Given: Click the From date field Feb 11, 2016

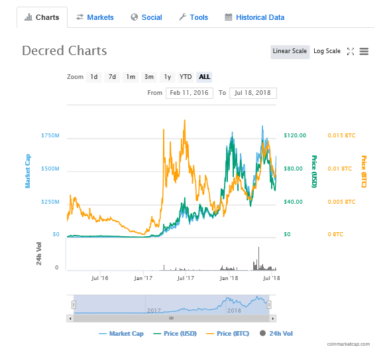Looking at the screenshot, I should 190,93.
